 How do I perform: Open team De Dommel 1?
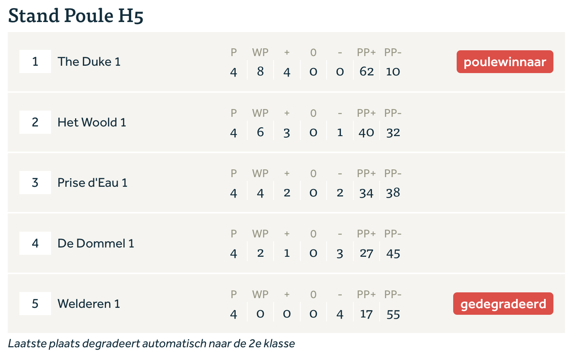pos(96,243)
